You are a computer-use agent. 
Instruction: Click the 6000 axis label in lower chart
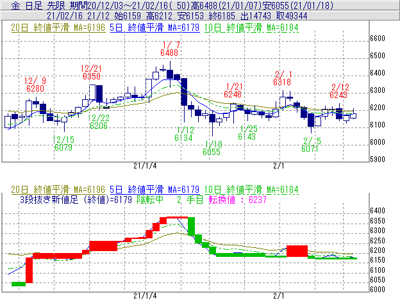(378, 290)
